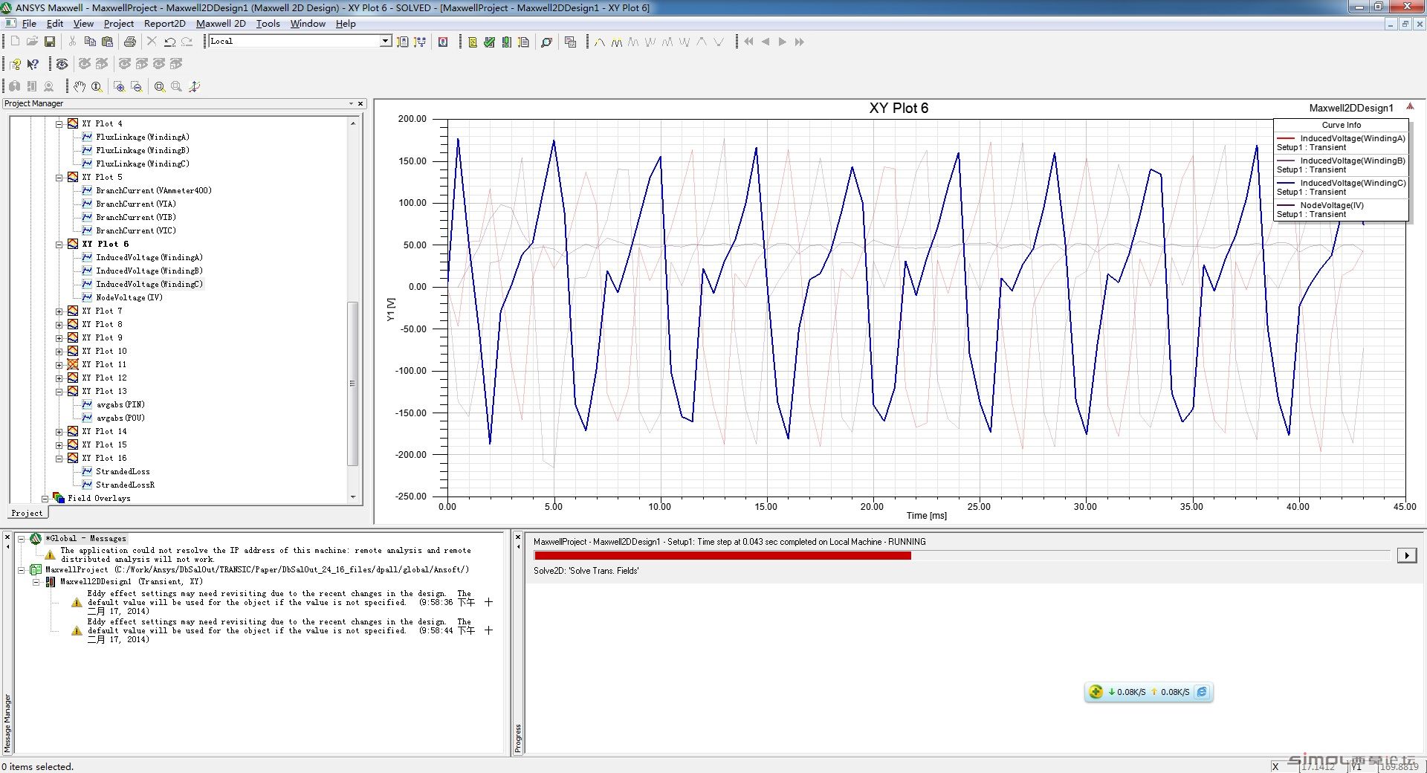Click the Delete X toolbar icon
1427x773 pixels.
point(152,42)
